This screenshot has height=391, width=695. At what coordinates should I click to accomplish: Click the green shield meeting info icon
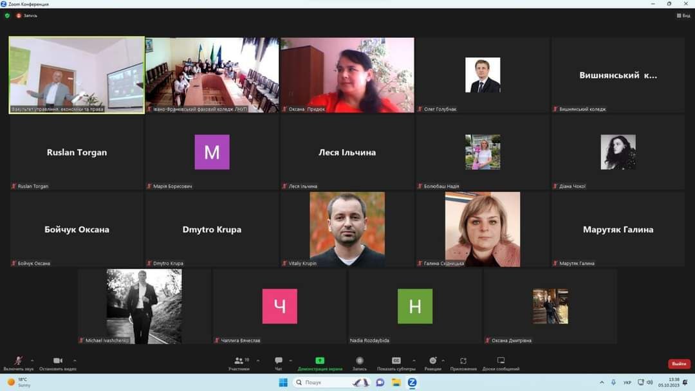[8, 15]
